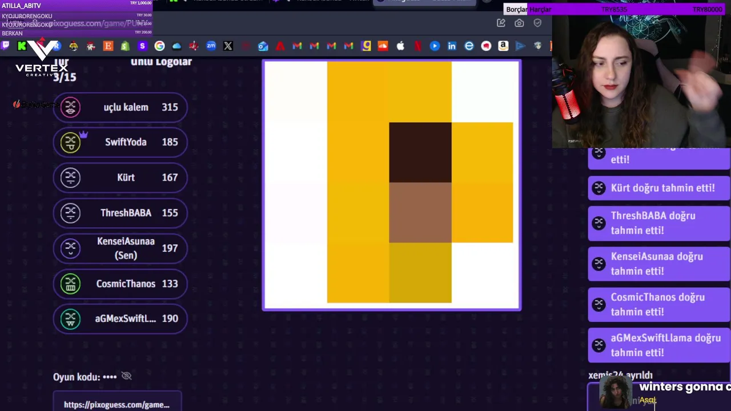Open the Internet Explorer e bookmark
This screenshot has width=731, height=411.
[x=469, y=46]
